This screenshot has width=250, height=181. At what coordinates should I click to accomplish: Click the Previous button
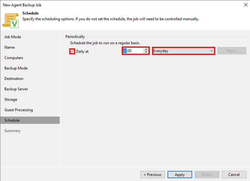point(153,175)
